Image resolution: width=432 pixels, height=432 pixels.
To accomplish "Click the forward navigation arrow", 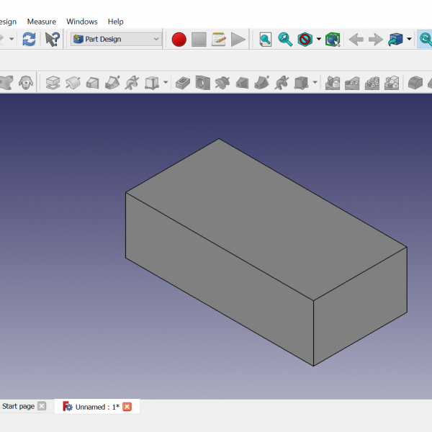I will coord(375,40).
